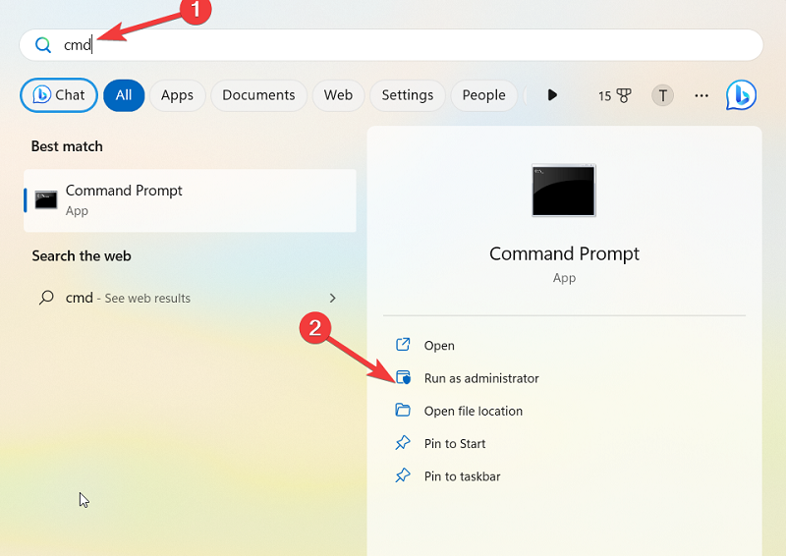Click the Command Prompt icon in Best match

point(46,199)
